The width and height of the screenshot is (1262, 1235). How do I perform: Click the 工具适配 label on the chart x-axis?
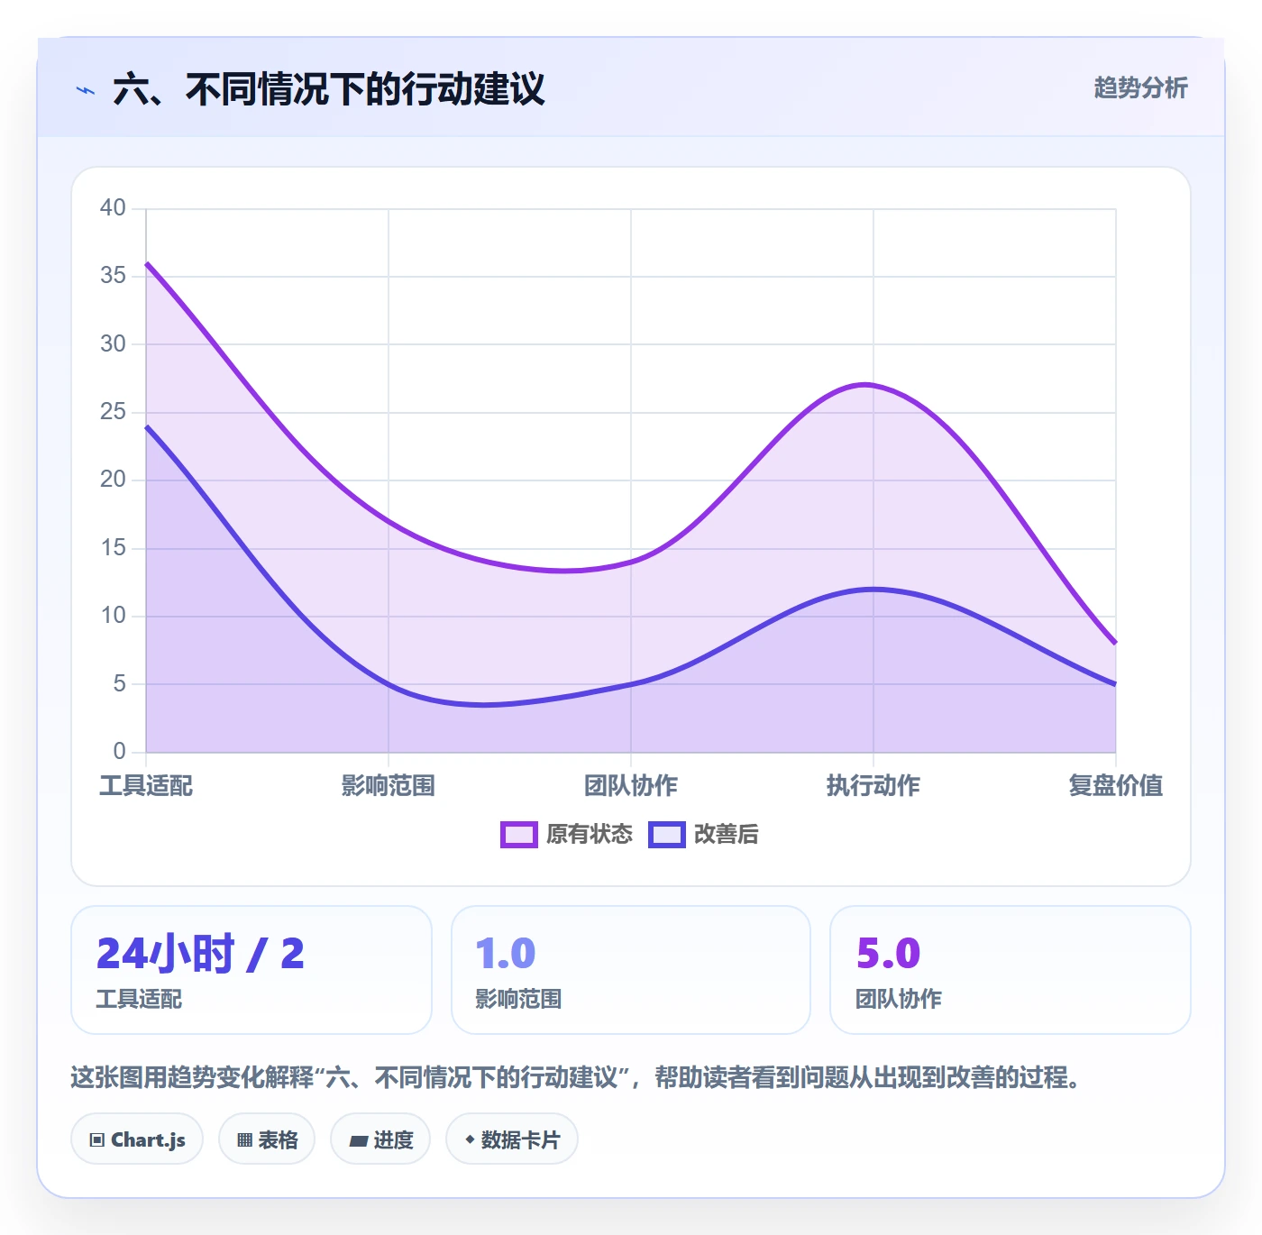pyautogui.click(x=146, y=785)
